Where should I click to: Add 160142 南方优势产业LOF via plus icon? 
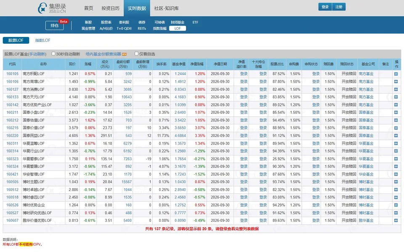pos(396,105)
